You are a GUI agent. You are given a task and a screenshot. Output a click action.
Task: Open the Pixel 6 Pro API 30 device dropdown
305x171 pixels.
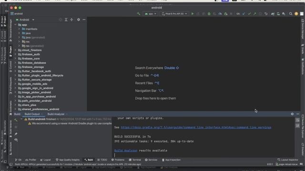point(174,14)
